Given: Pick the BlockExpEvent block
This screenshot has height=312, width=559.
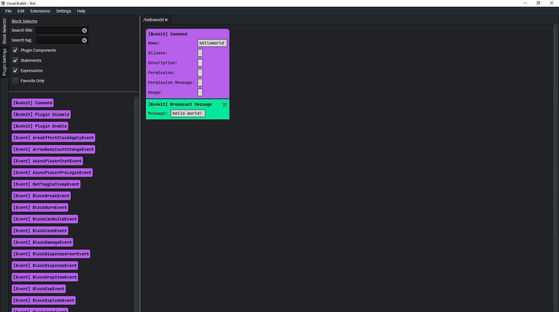Looking at the screenshot, I should (39, 289).
